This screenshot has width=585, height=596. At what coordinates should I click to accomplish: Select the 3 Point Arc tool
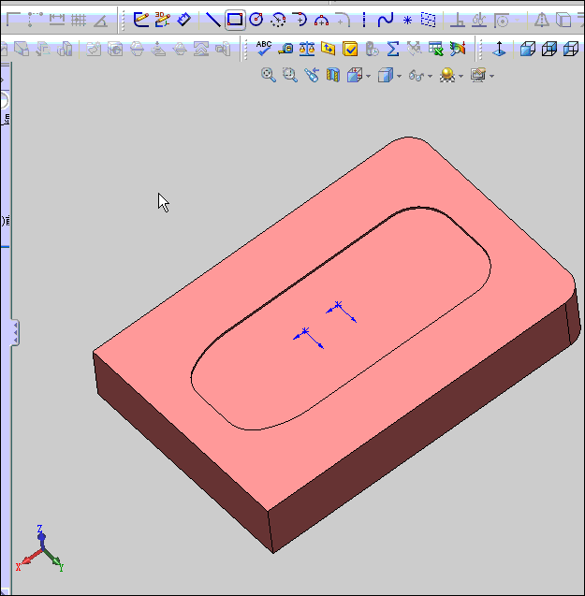tap(321, 21)
